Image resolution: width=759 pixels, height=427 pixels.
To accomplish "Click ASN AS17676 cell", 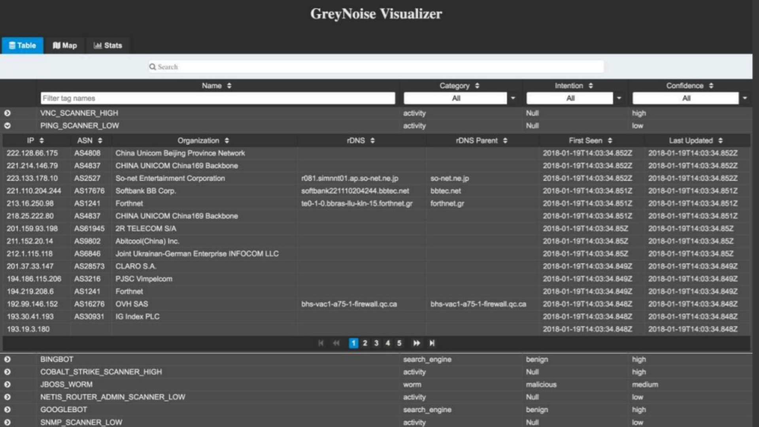I will (89, 191).
